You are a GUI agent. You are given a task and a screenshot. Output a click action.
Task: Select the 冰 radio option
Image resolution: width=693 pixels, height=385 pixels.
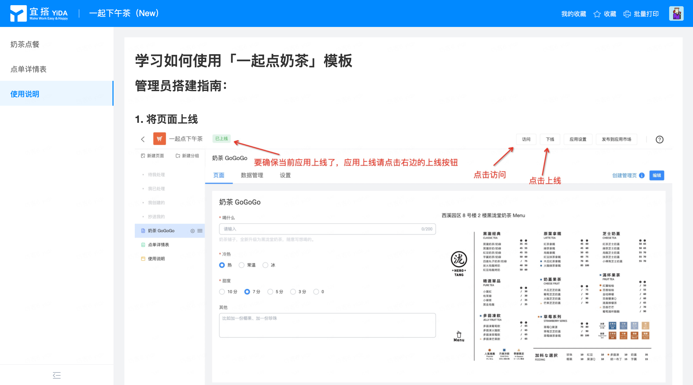266,265
